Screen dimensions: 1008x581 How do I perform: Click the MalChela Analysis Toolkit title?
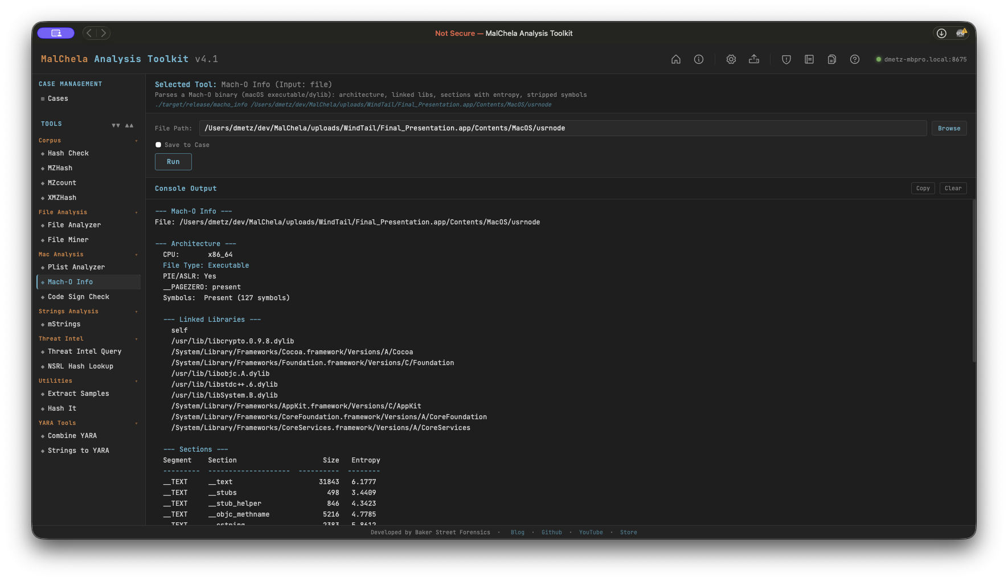[129, 59]
